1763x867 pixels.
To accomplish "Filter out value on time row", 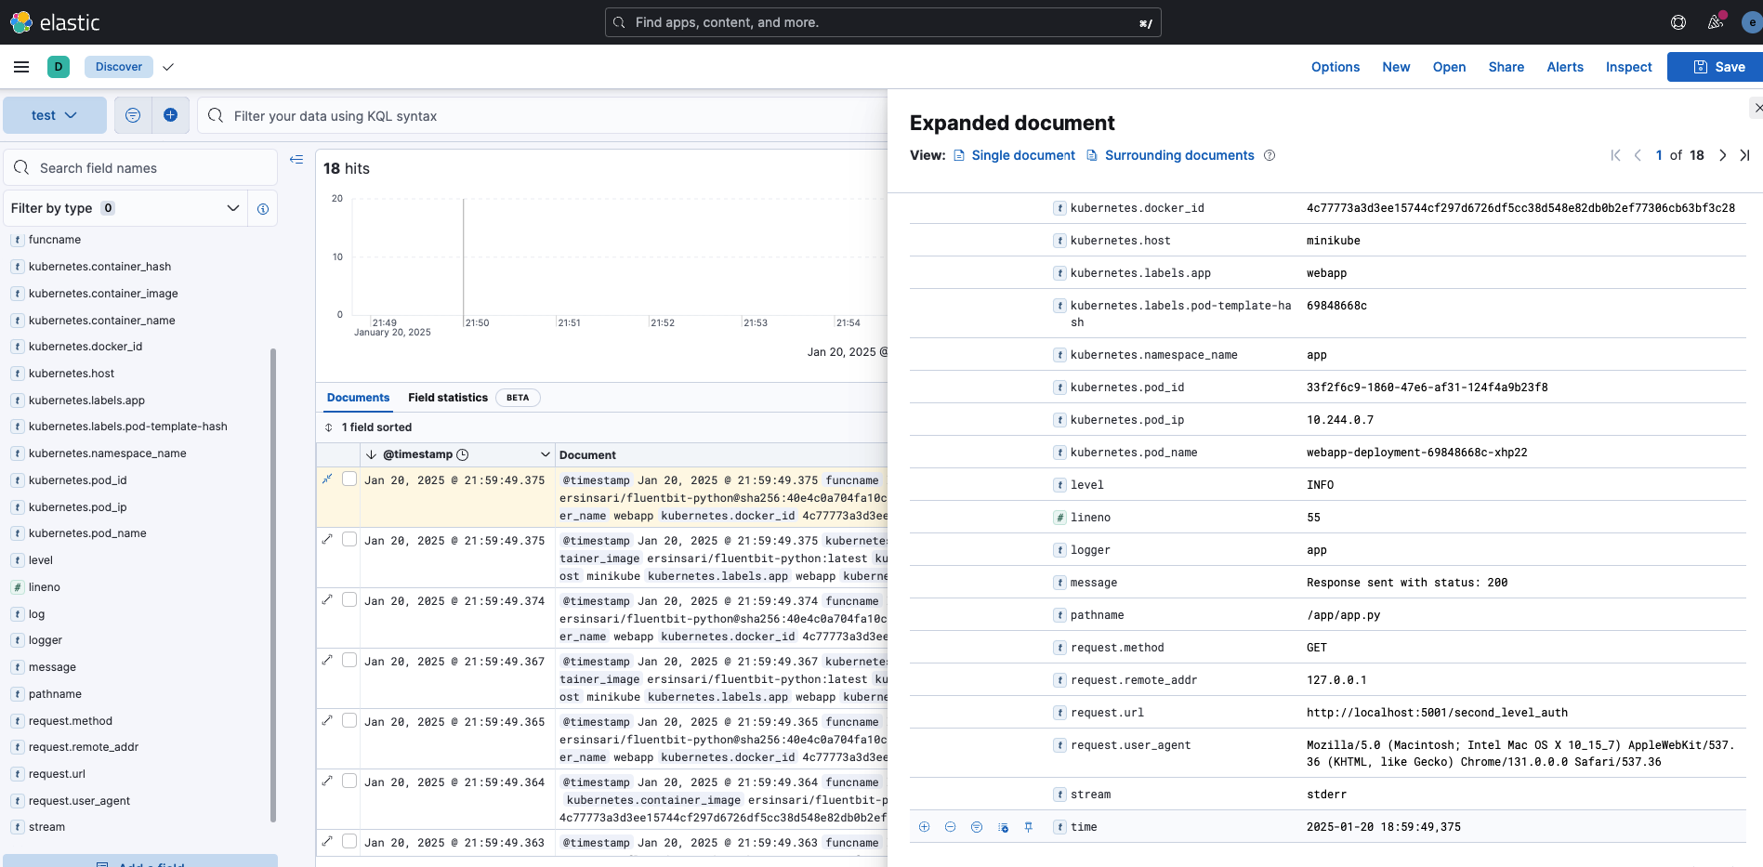I will [x=950, y=827].
